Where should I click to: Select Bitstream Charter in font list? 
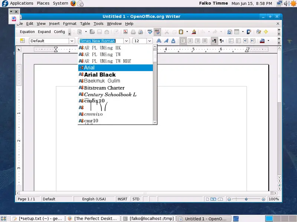115,88
